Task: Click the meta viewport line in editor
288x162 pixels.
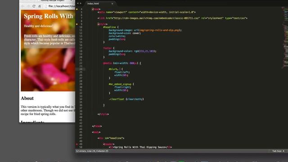Action: 147,12
